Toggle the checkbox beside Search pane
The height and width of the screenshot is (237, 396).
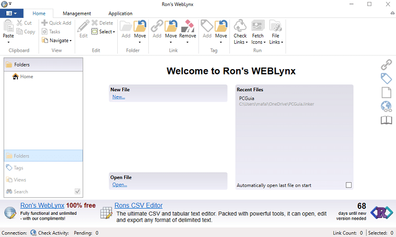(78, 191)
